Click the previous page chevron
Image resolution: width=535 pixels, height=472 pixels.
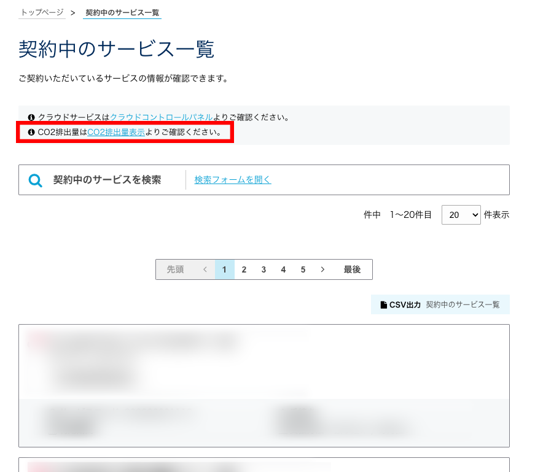click(205, 269)
